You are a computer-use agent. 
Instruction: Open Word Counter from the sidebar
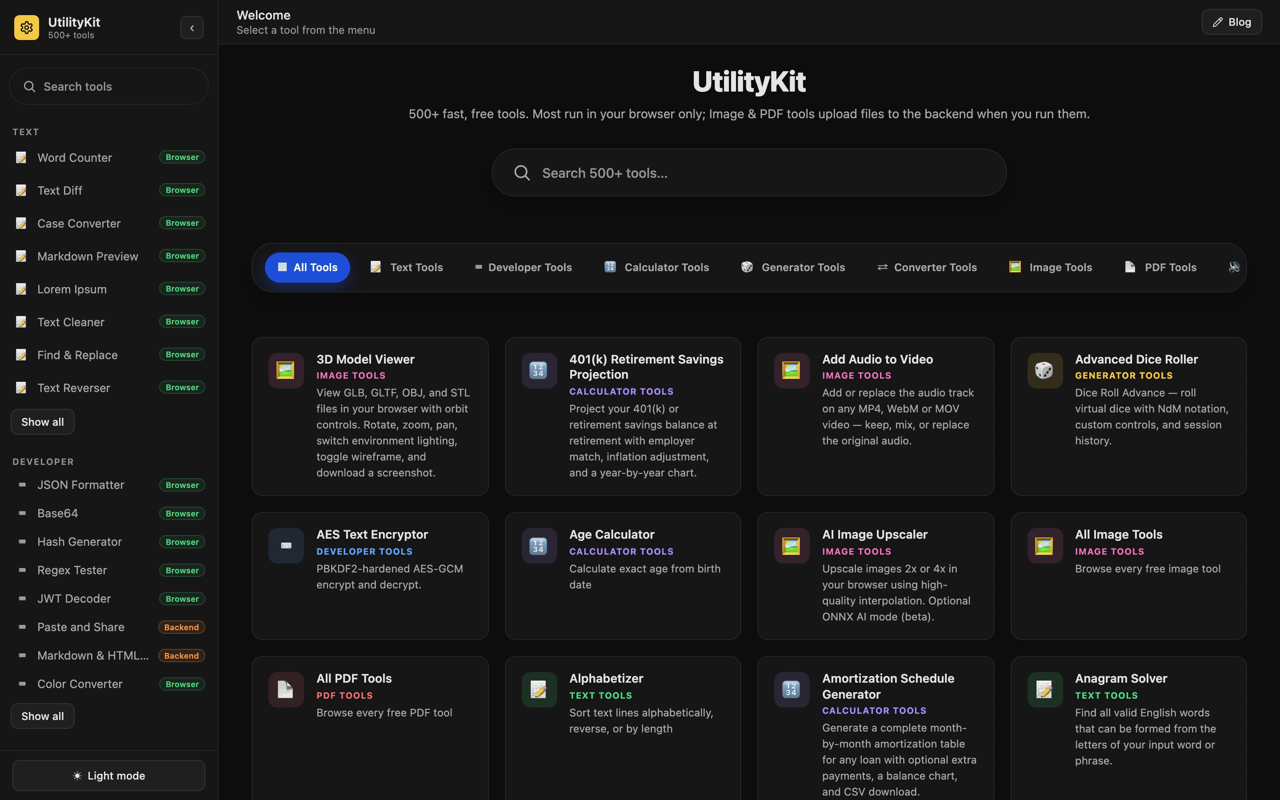click(x=108, y=157)
